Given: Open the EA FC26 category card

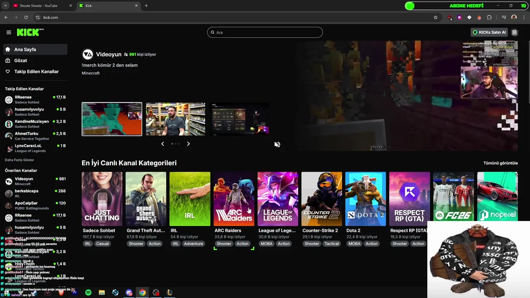Looking at the screenshot, I should [x=453, y=197].
